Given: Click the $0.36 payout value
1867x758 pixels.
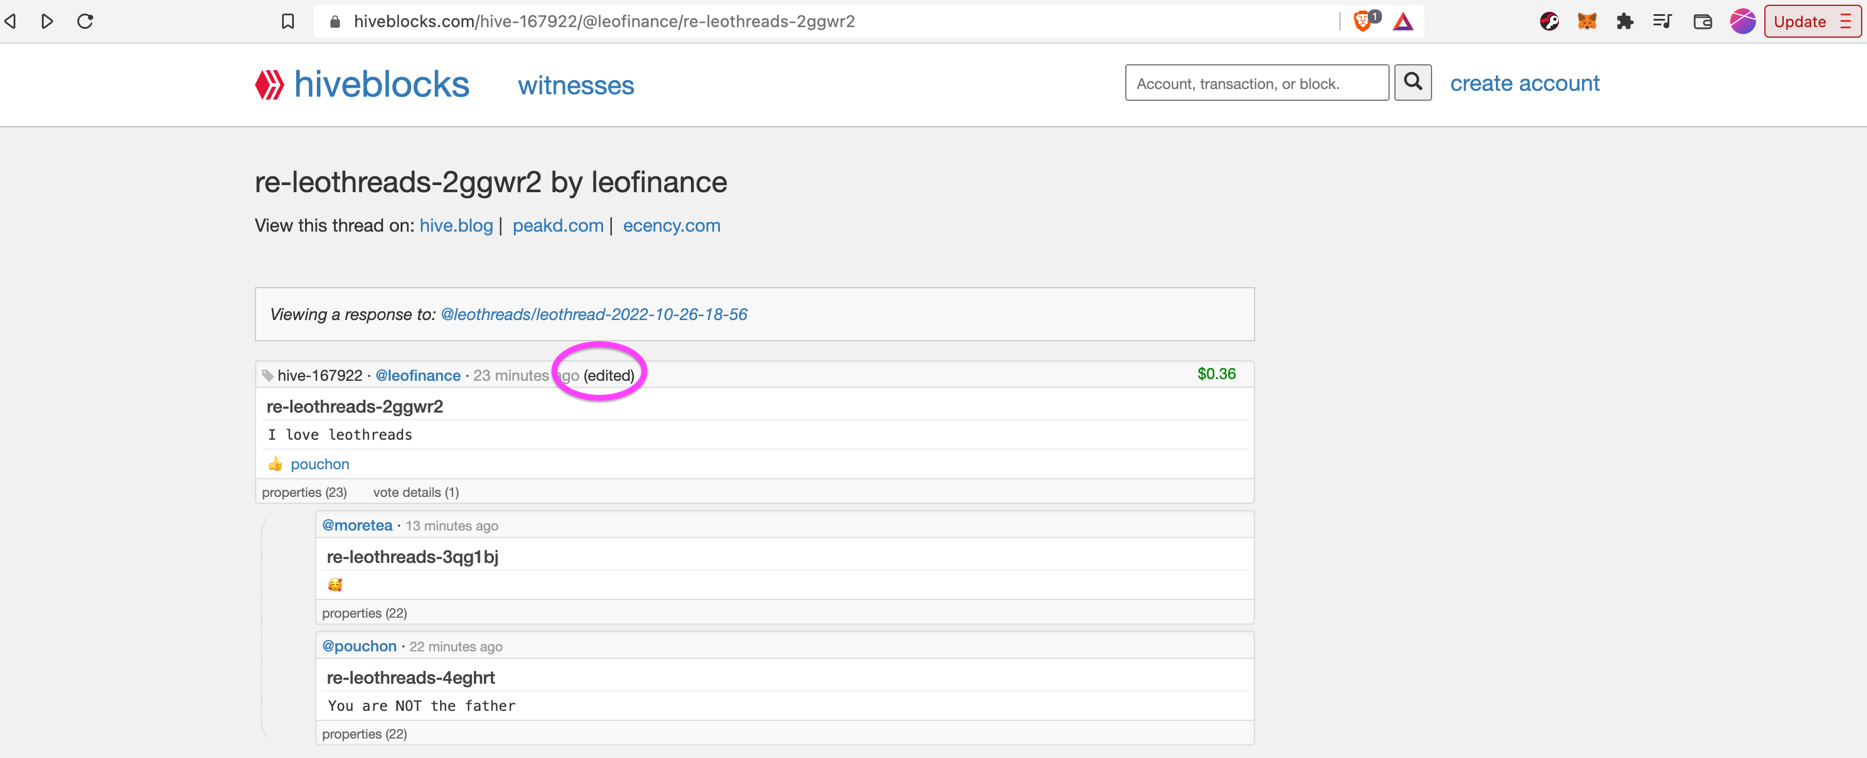Looking at the screenshot, I should click(1216, 374).
